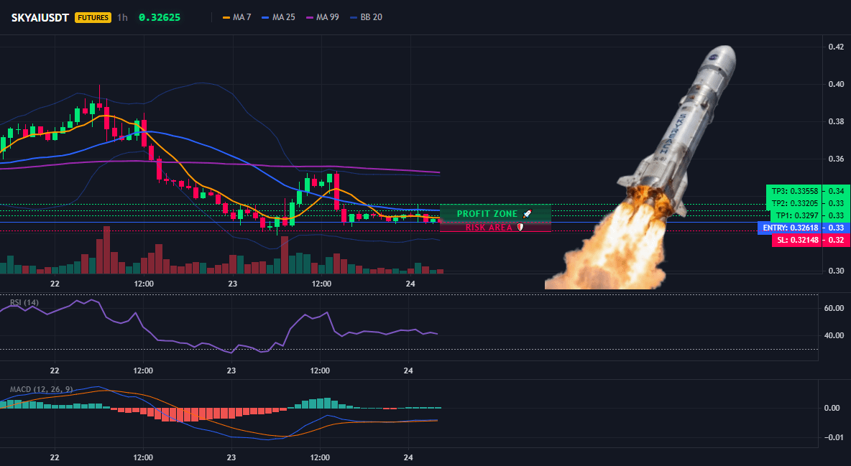Click the 60.00 RSI axis value
The width and height of the screenshot is (851, 466).
click(x=834, y=308)
